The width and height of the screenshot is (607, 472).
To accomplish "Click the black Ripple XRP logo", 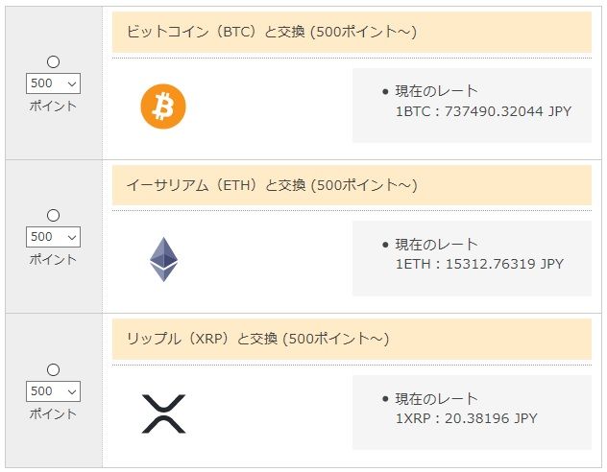I will [163, 413].
